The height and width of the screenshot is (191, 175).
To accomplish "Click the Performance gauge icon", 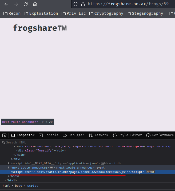I will 148,135.
